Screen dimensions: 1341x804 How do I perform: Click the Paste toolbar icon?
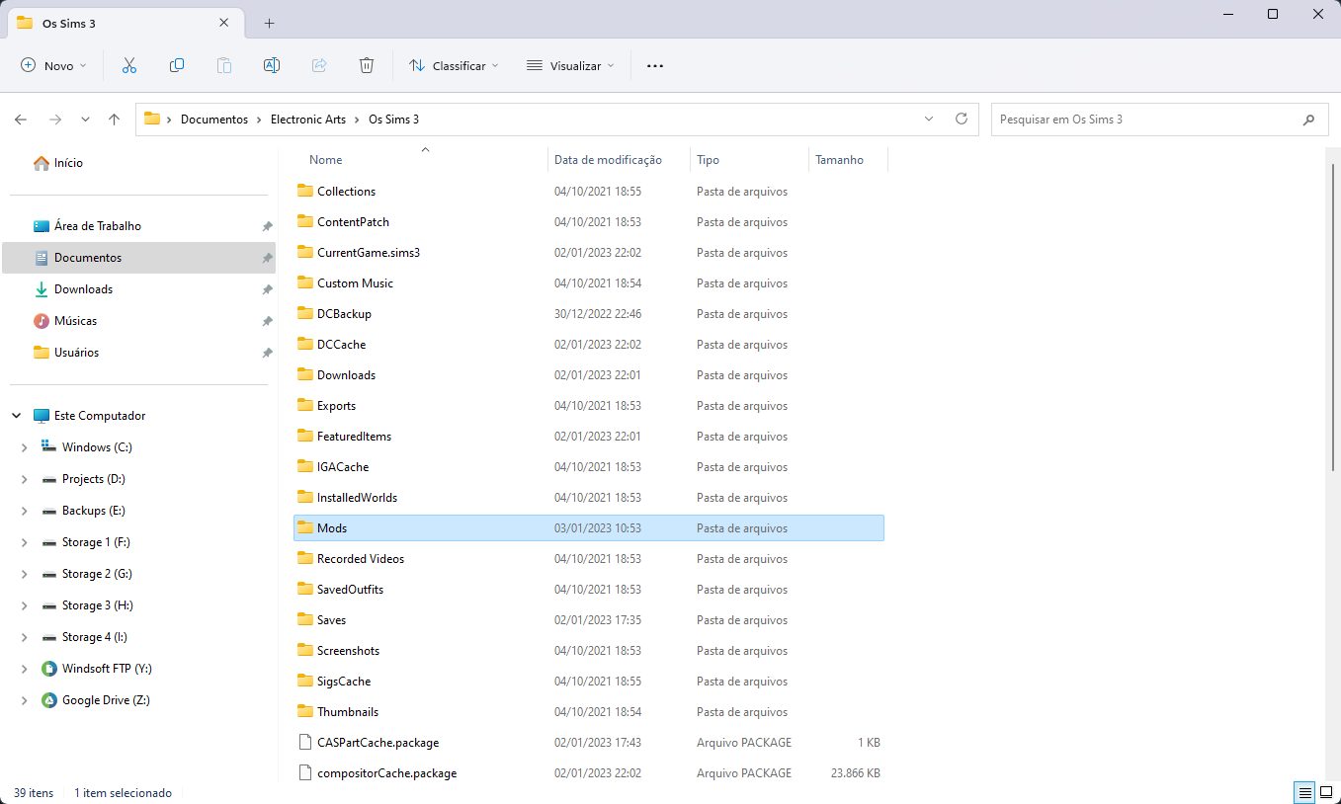click(x=224, y=65)
